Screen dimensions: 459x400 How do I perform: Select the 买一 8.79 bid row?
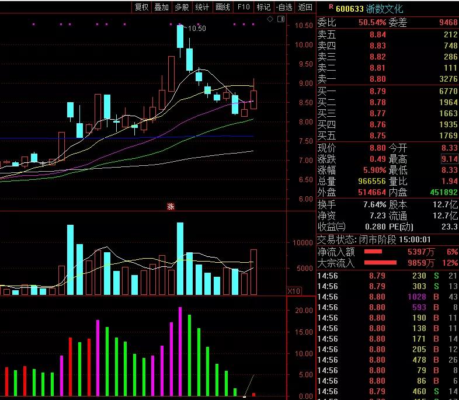coord(388,91)
